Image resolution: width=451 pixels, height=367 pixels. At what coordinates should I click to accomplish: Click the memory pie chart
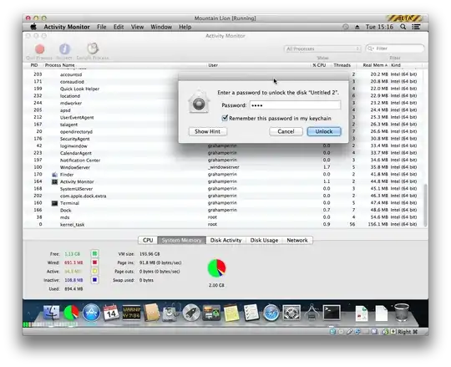pos(216,268)
